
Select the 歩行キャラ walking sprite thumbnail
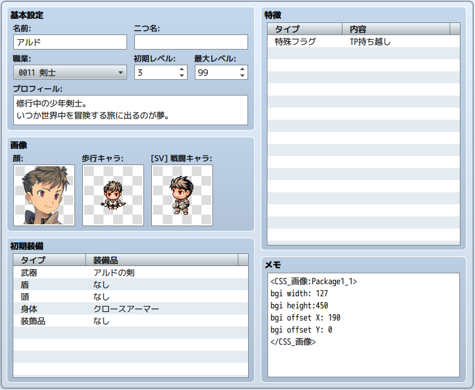click(x=113, y=195)
